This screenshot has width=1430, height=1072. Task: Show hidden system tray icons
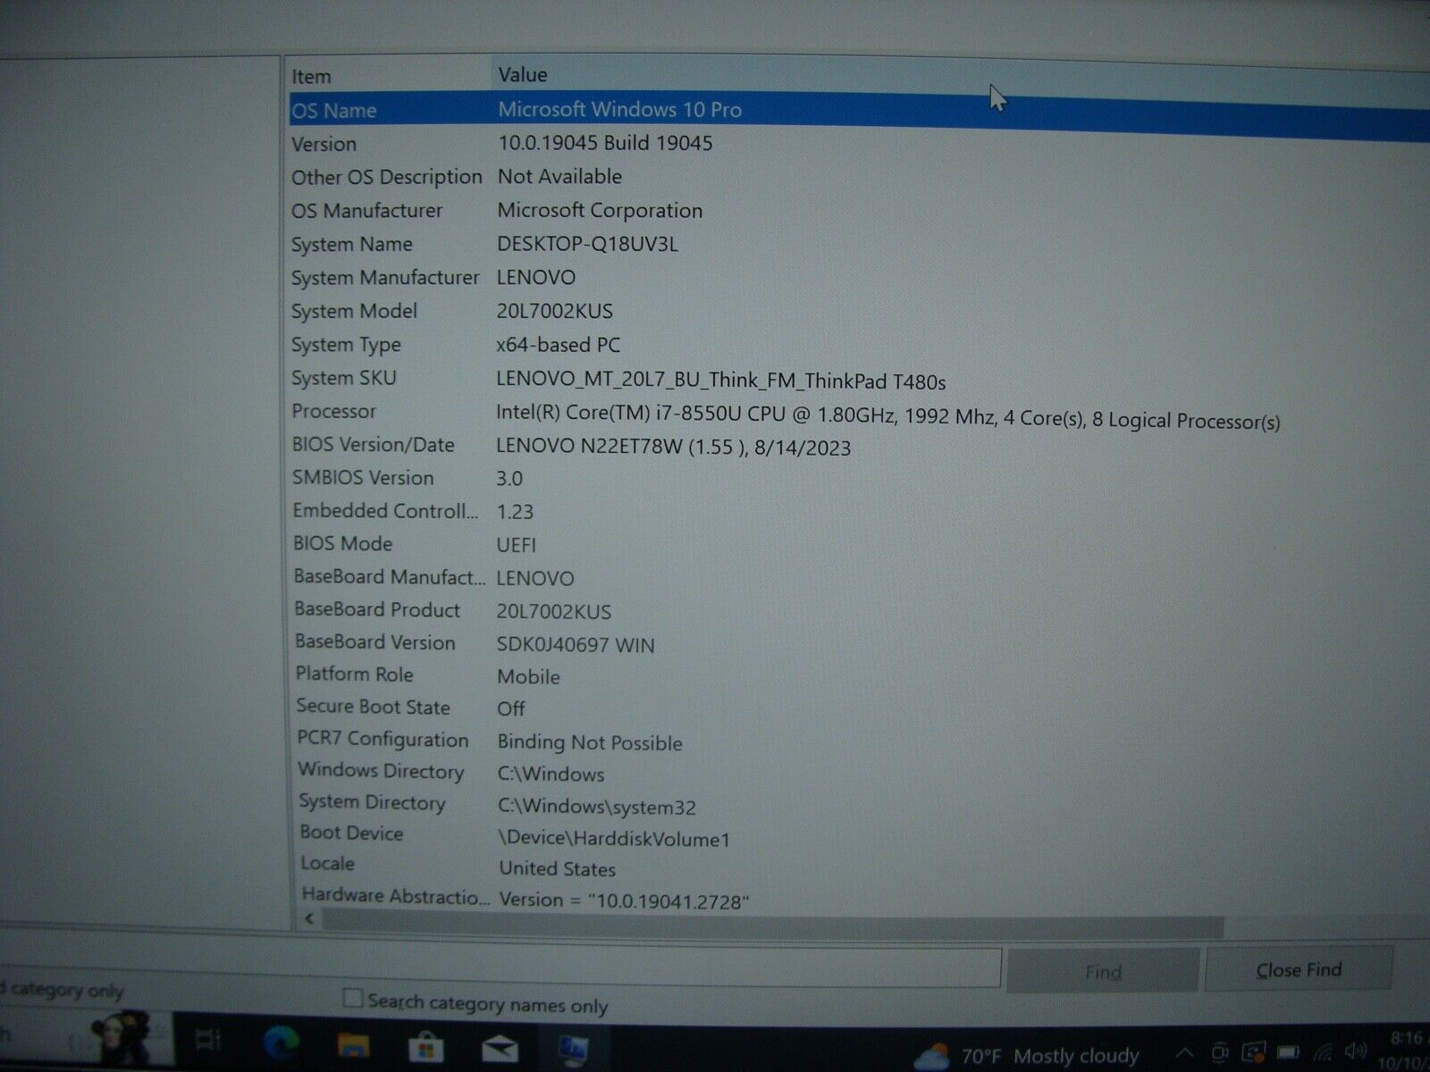1184,1053
